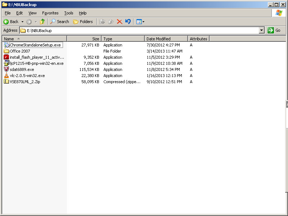The image size is (288, 216).
Task: Click the Compressed (zippe... type entry
Action: pos(122,82)
